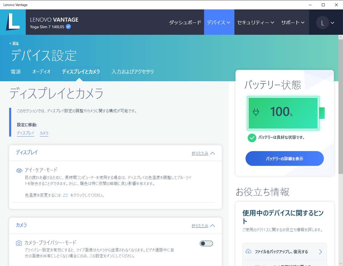Image resolution: width=343 pixels, height=266 pixels.
Task: Expand the サポート menu dropdown
Action: coord(293,22)
